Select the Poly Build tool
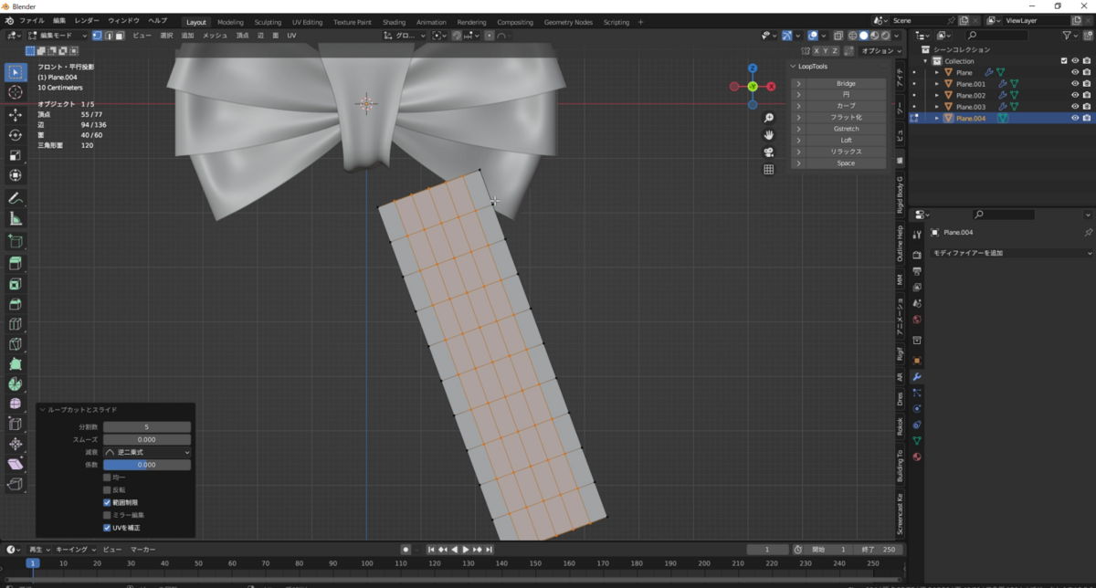This screenshot has height=588, width=1096. pyautogui.click(x=16, y=364)
